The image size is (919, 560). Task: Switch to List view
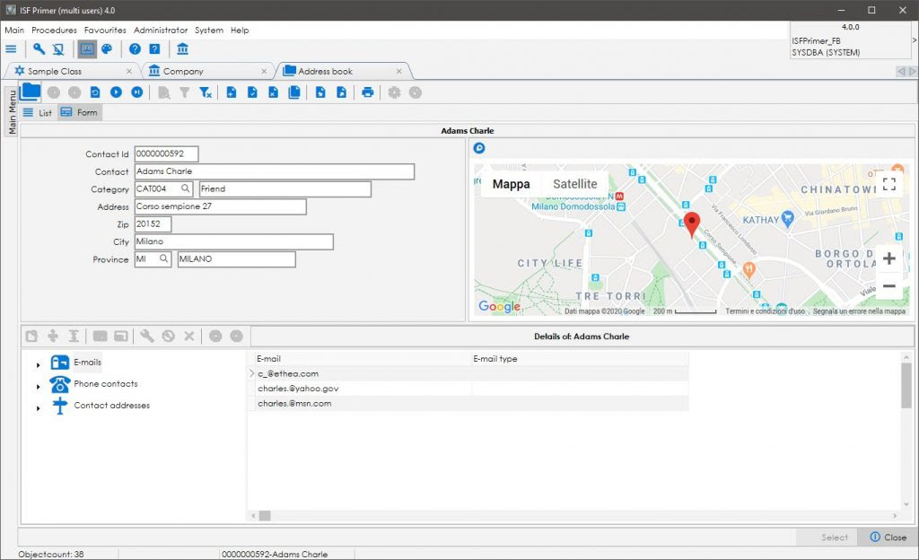[x=38, y=112]
